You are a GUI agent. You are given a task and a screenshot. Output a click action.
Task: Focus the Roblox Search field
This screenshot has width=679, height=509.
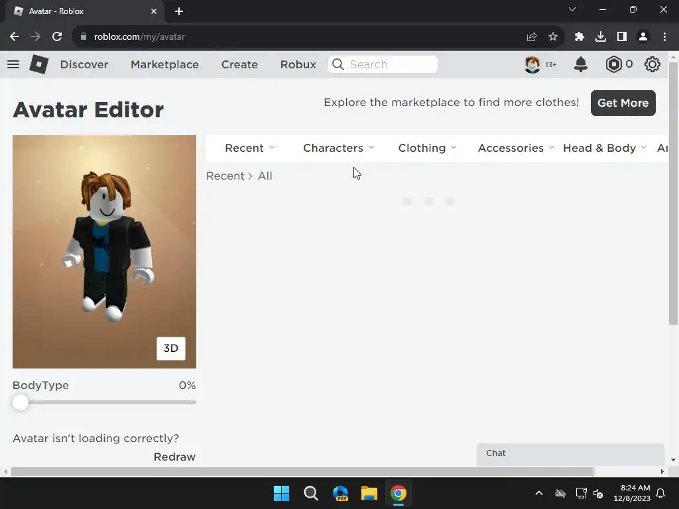pos(383,64)
